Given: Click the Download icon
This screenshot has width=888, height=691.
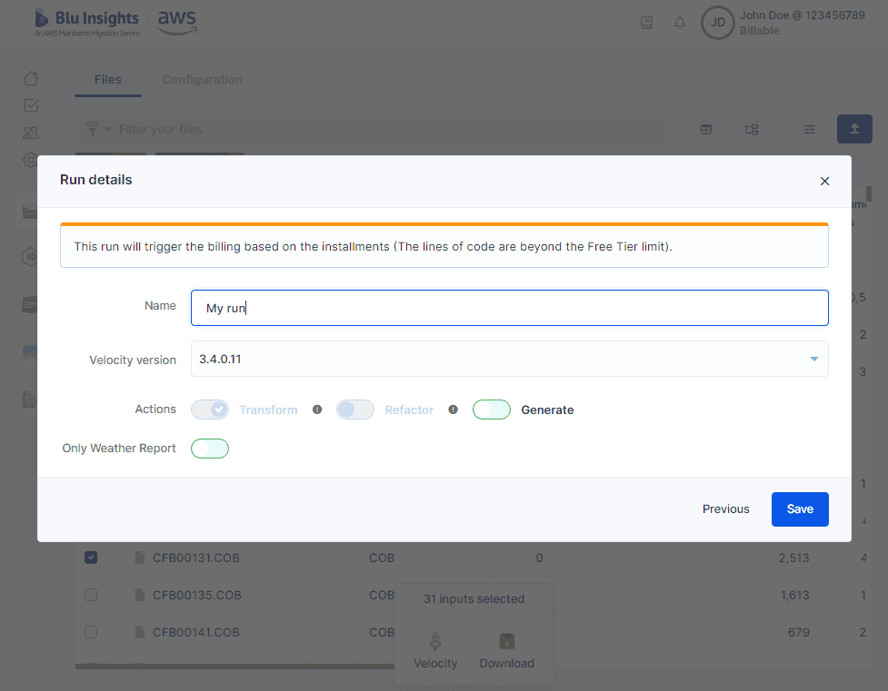Looking at the screenshot, I should (x=507, y=641).
